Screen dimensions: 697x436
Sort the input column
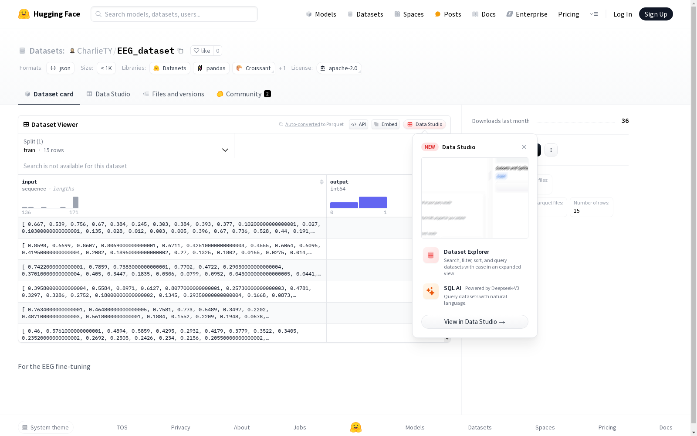321,182
